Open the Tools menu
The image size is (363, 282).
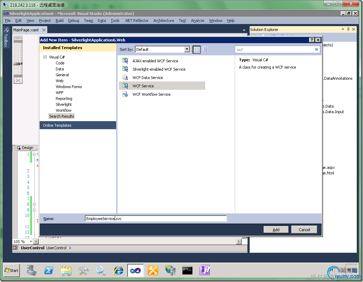pyautogui.click(x=115, y=21)
